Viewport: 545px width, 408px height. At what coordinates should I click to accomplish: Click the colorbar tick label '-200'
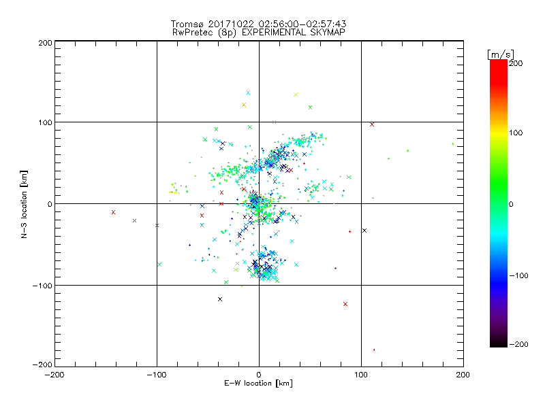tap(518, 344)
